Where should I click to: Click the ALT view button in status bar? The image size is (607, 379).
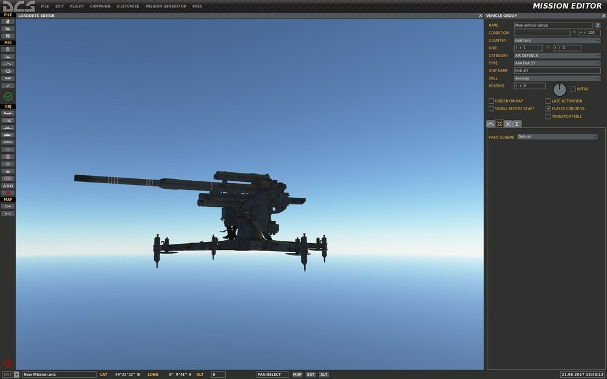324,374
